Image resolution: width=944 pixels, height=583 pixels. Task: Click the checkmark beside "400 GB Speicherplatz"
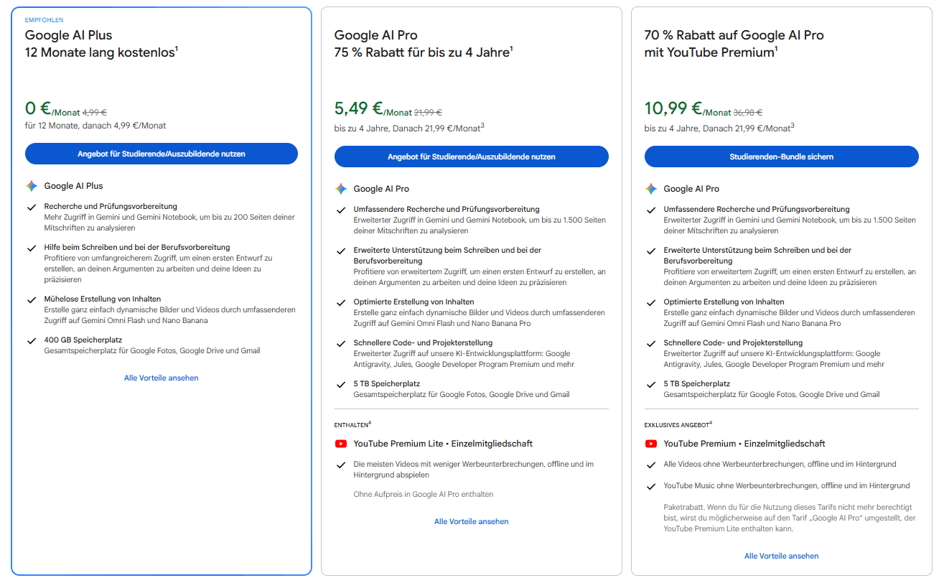31,341
